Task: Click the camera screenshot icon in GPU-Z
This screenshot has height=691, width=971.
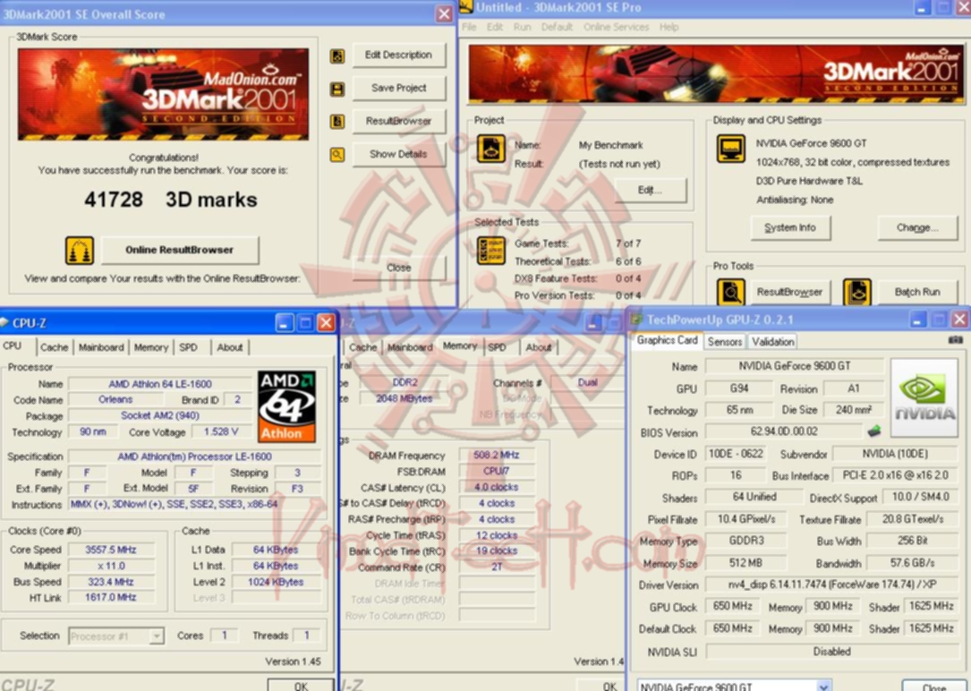Action: [956, 340]
